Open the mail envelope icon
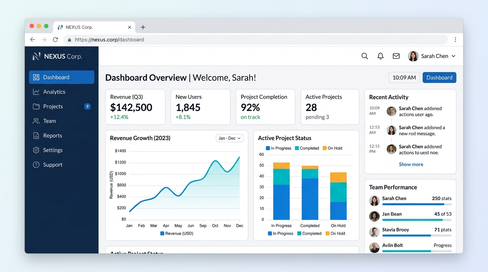The height and width of the screenshot is (272, 488). pyautogui.click(x=396, y=56)
